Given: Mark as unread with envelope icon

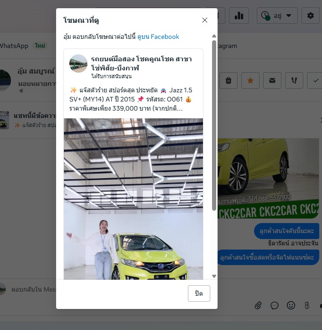Looking at the screenshot, I should (x=272, y=80).
